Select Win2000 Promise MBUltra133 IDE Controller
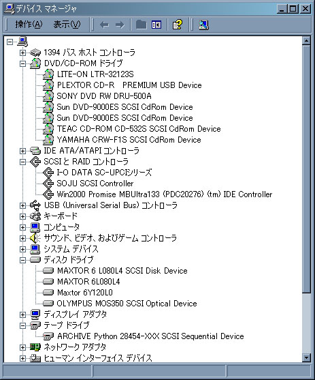This screenshot has height=380, width=315. click(165, 194)
